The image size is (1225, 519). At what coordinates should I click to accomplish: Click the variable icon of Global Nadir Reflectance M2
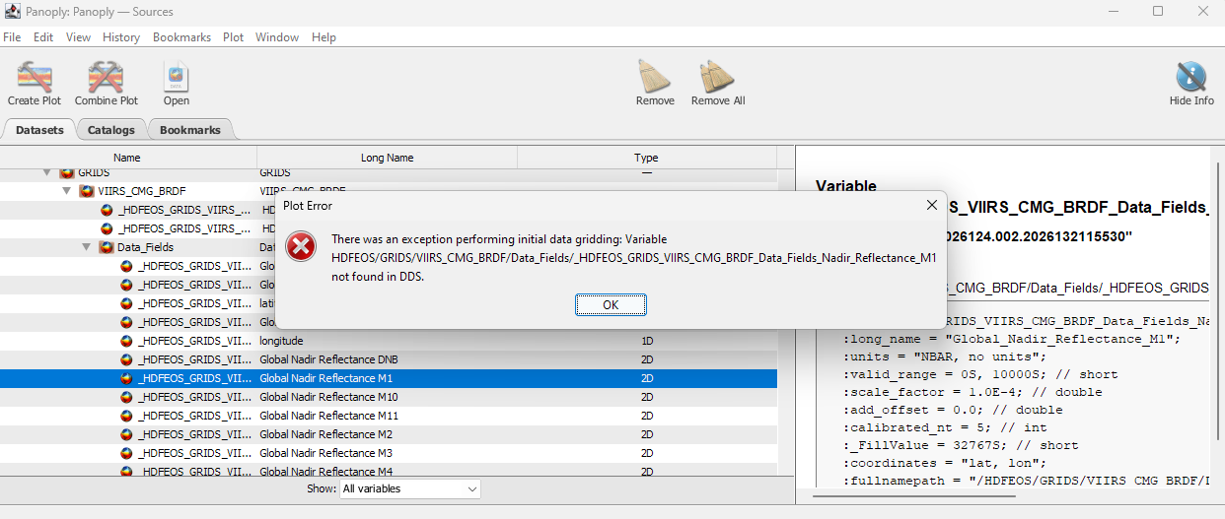point(126,434)
